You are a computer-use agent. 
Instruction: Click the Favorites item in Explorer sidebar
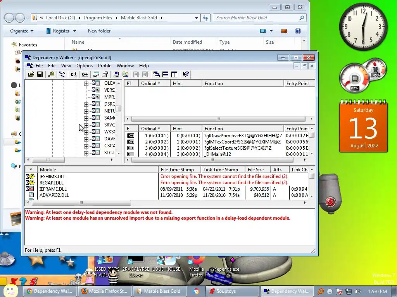[28, 45]
